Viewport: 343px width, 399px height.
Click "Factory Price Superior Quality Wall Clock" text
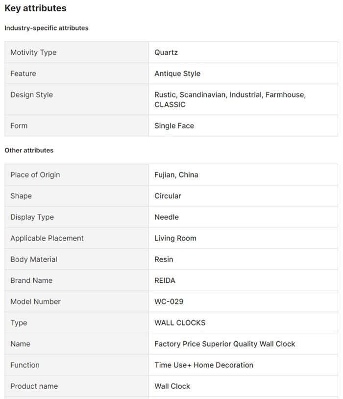tap(225, 344)
